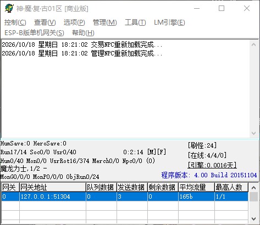This screenshot has width=260, height=225.
Task: Open the LM引擎(E) menu
Action: tap(169, 22)
